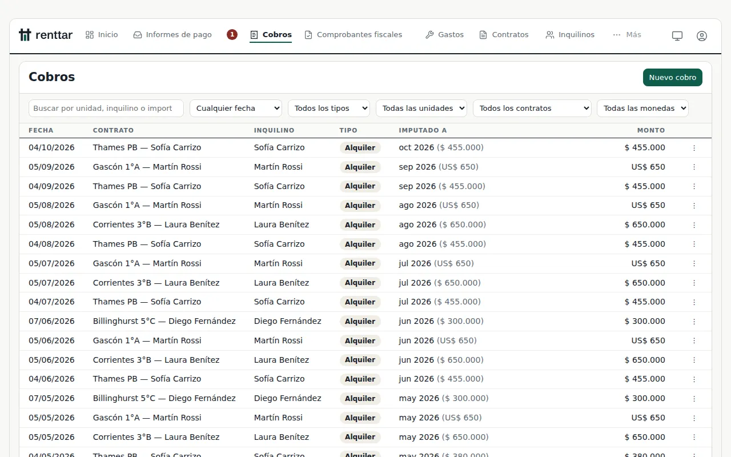Click the IMPUTADO A column header
The width and height of the screenshot is (731, 457).
click(x=423, y=130)
